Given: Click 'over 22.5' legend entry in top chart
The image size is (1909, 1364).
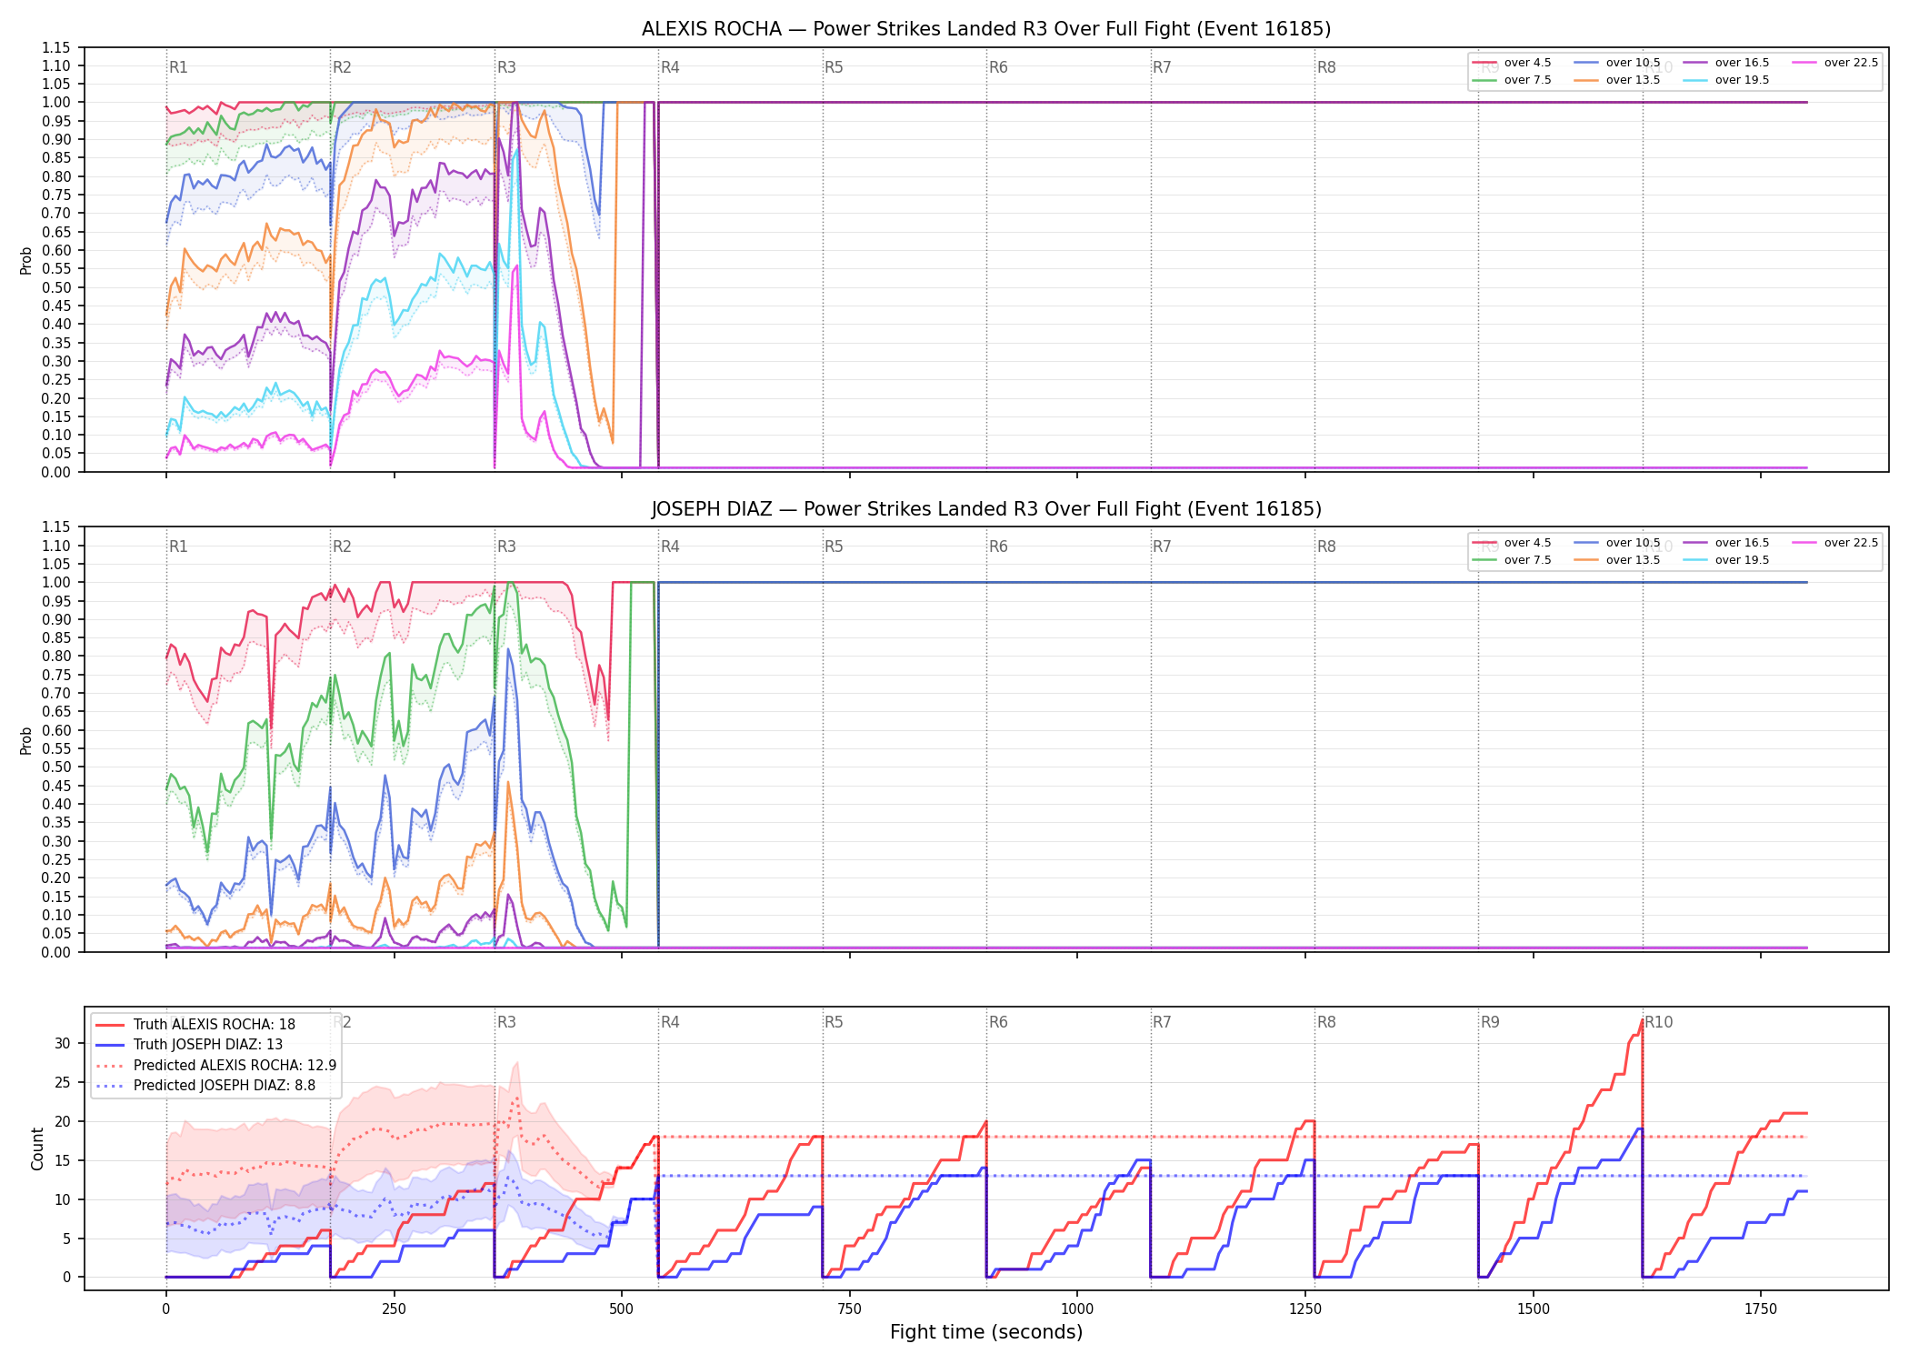Looking at the screenshot, I should pos(1834,63).
